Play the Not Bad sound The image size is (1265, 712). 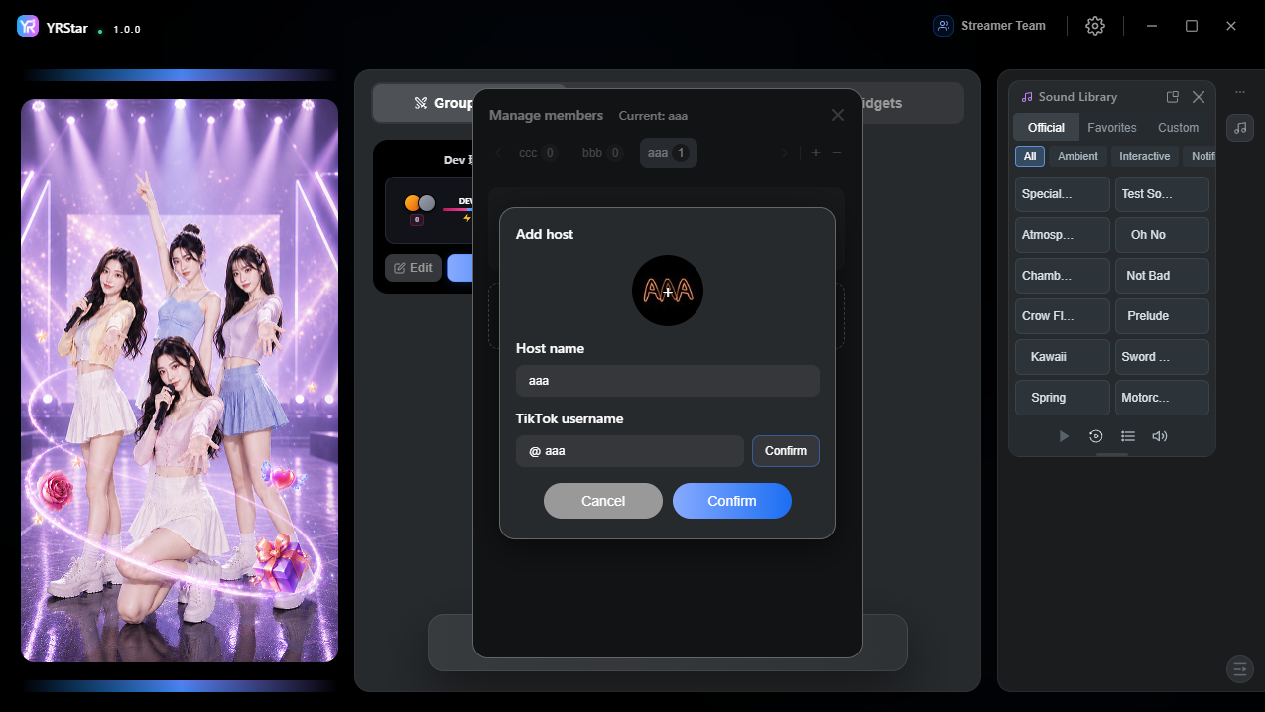coord(1162,276)
